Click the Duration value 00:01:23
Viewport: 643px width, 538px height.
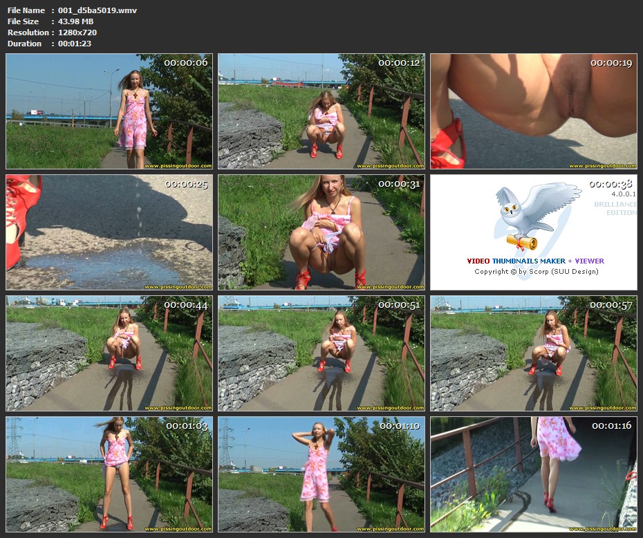75,44
